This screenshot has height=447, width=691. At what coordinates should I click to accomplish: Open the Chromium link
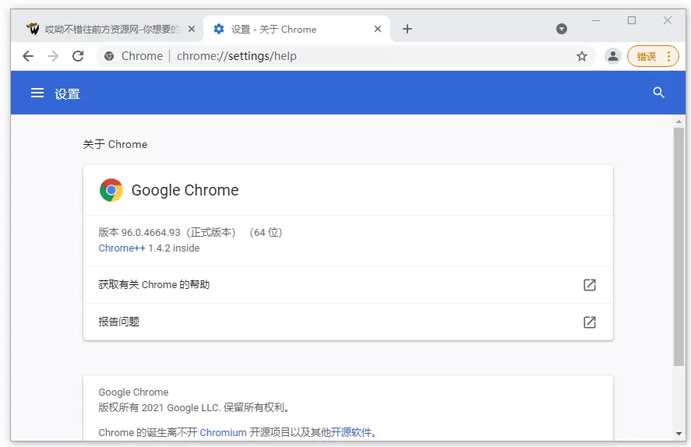[x=223, y=432]
